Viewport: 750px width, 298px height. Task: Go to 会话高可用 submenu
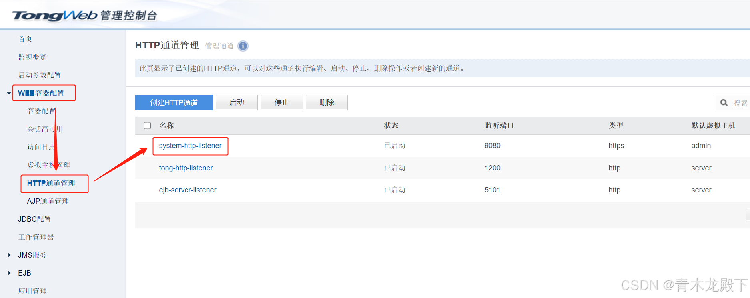coord(45,129)
